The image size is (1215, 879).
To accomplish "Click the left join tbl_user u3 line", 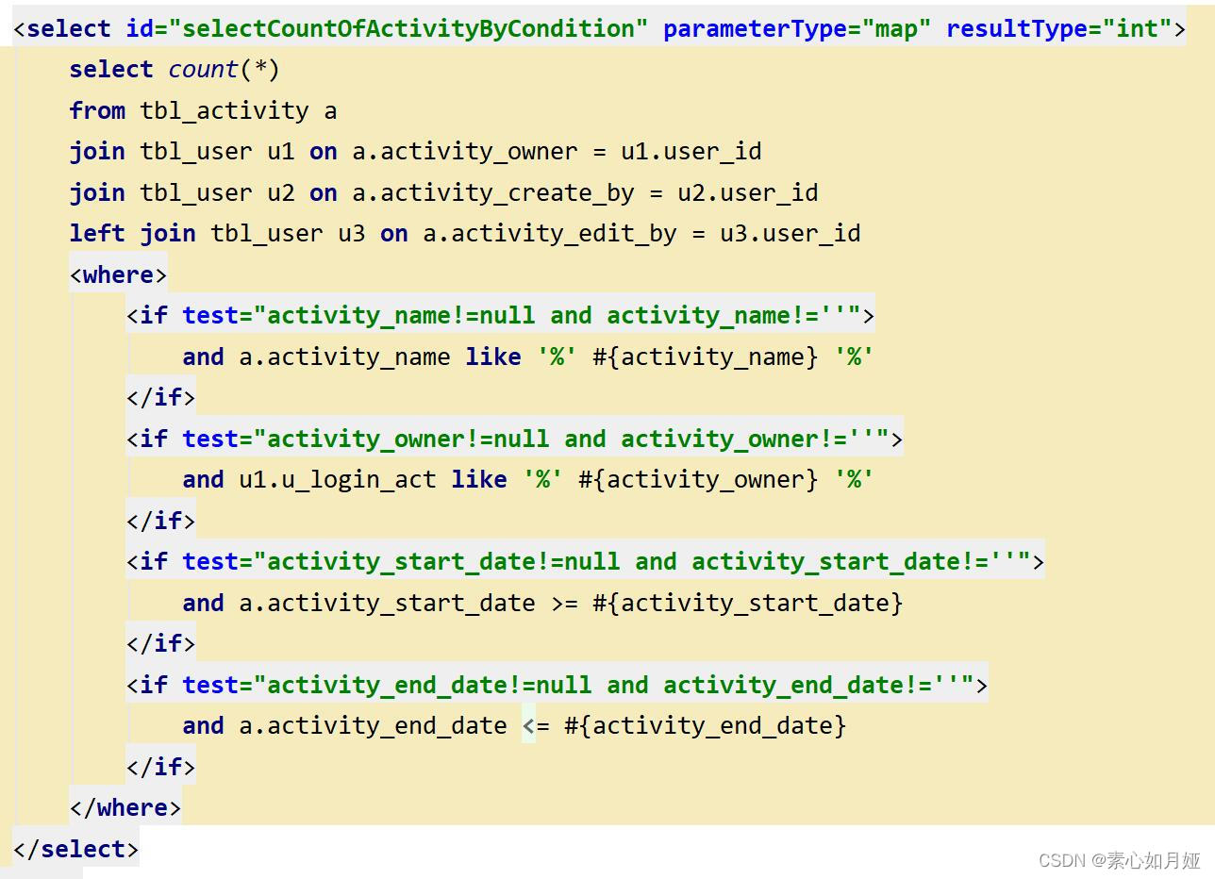I will click(x=465, y=234).
